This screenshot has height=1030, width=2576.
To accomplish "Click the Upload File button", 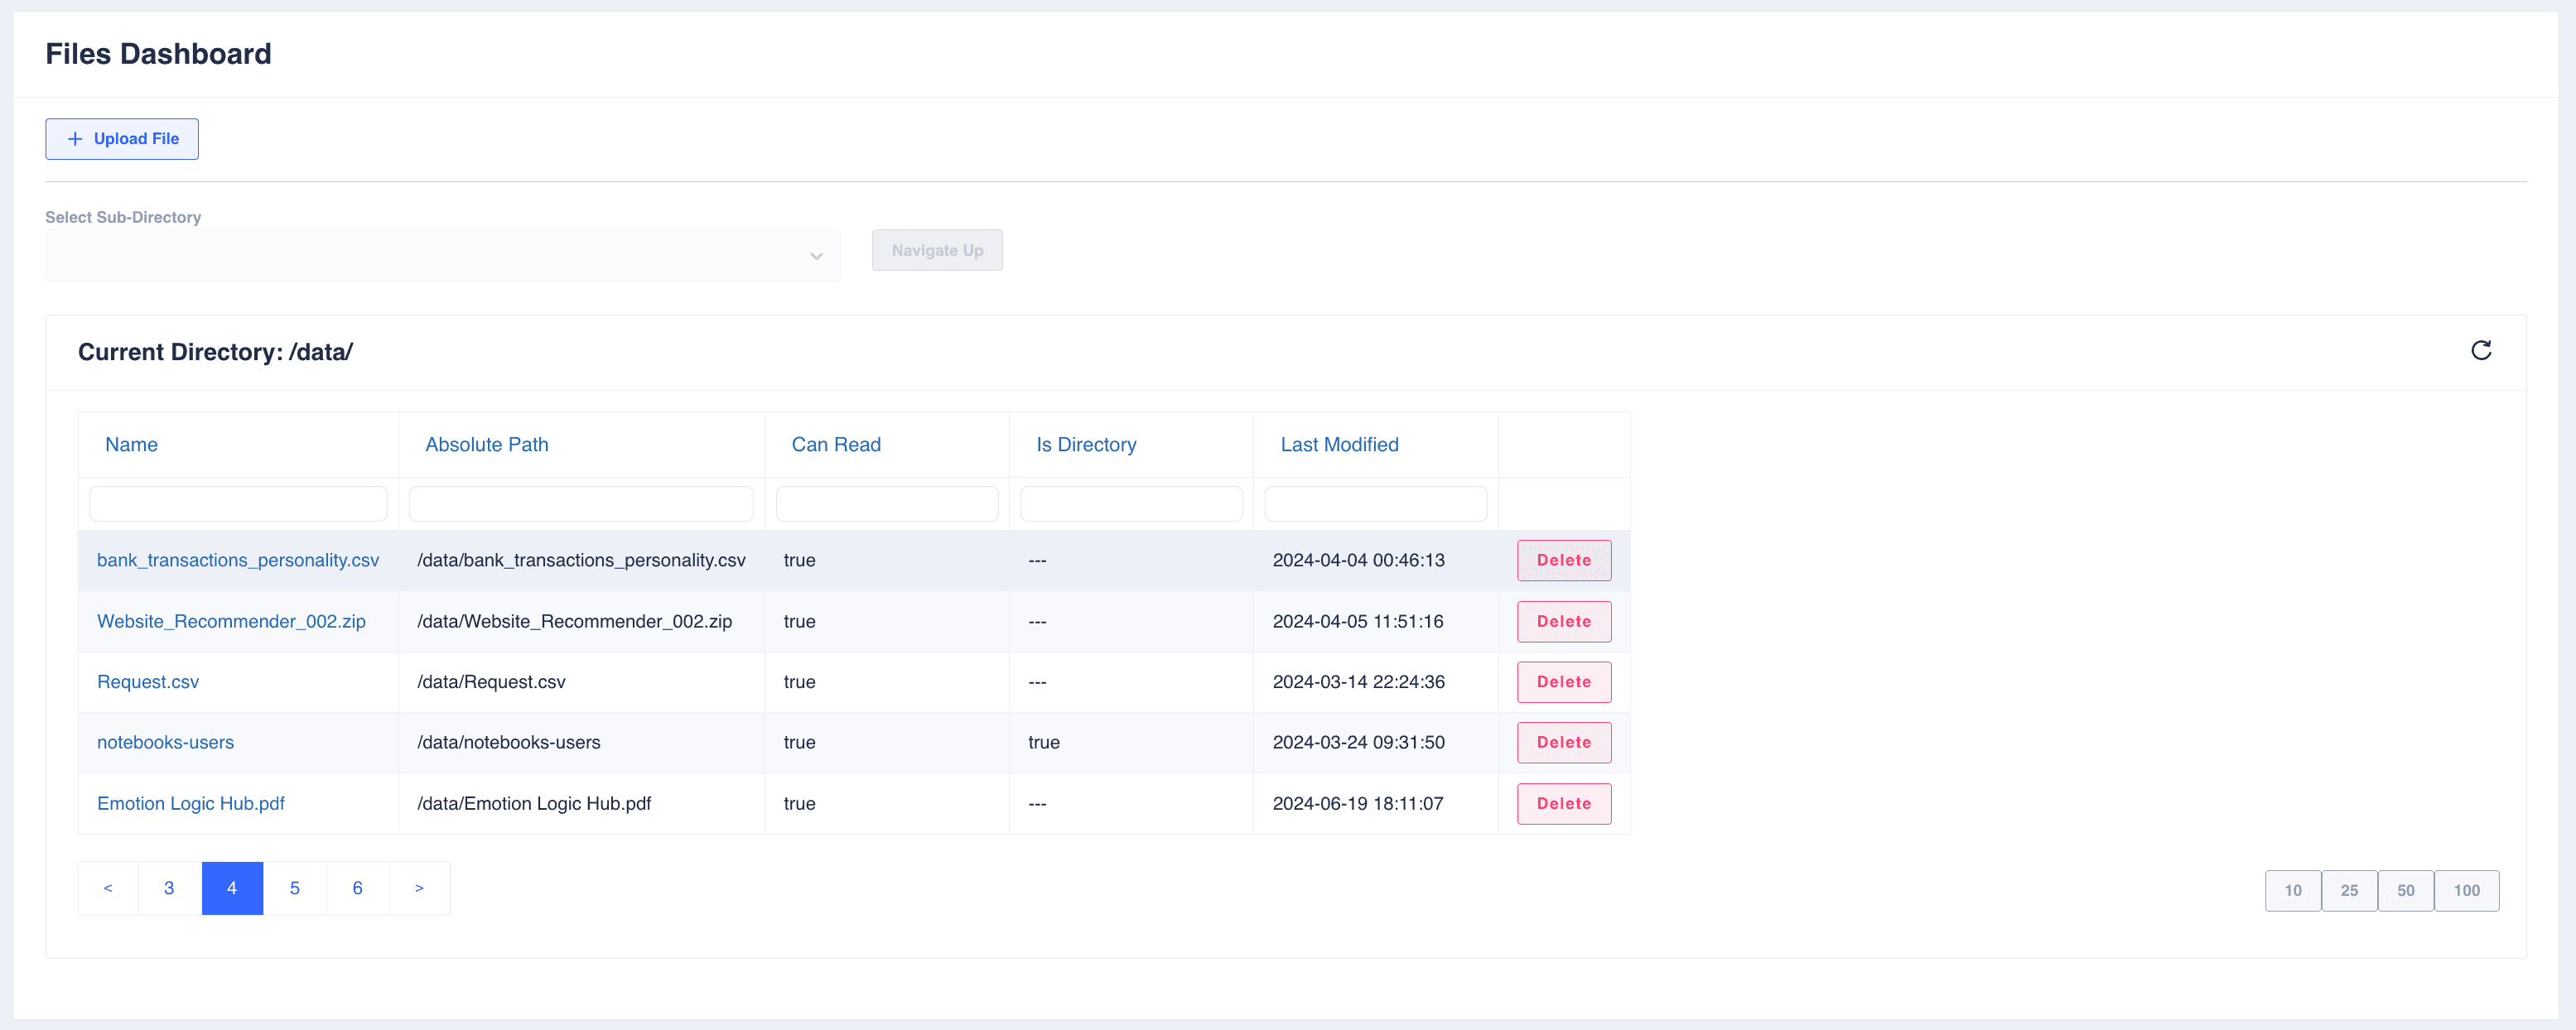I will pyautogui.click(x=122, y=139).
